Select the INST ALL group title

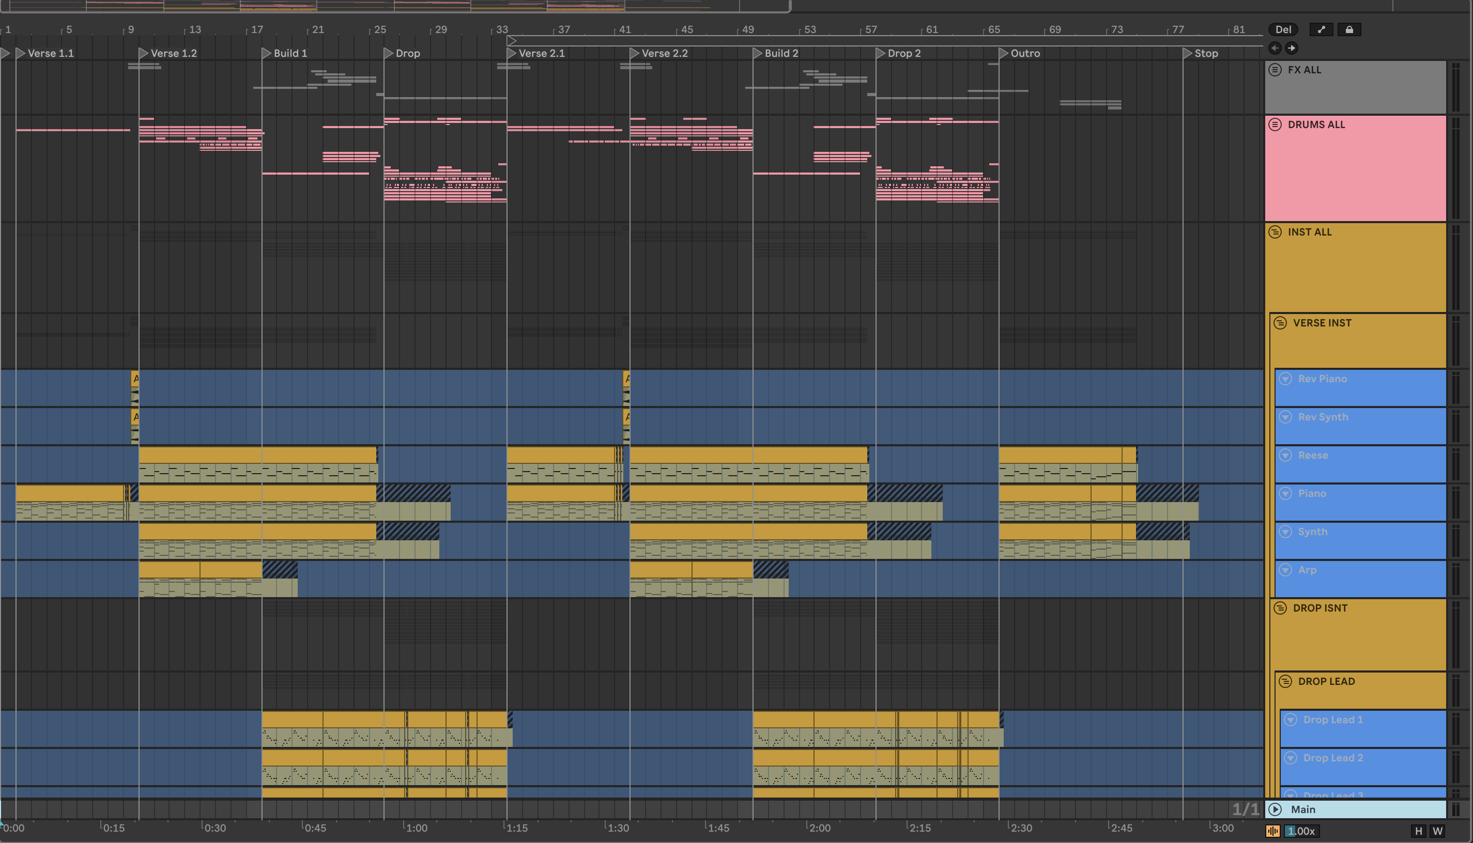pyautogui.click(x=1309, y=232)
